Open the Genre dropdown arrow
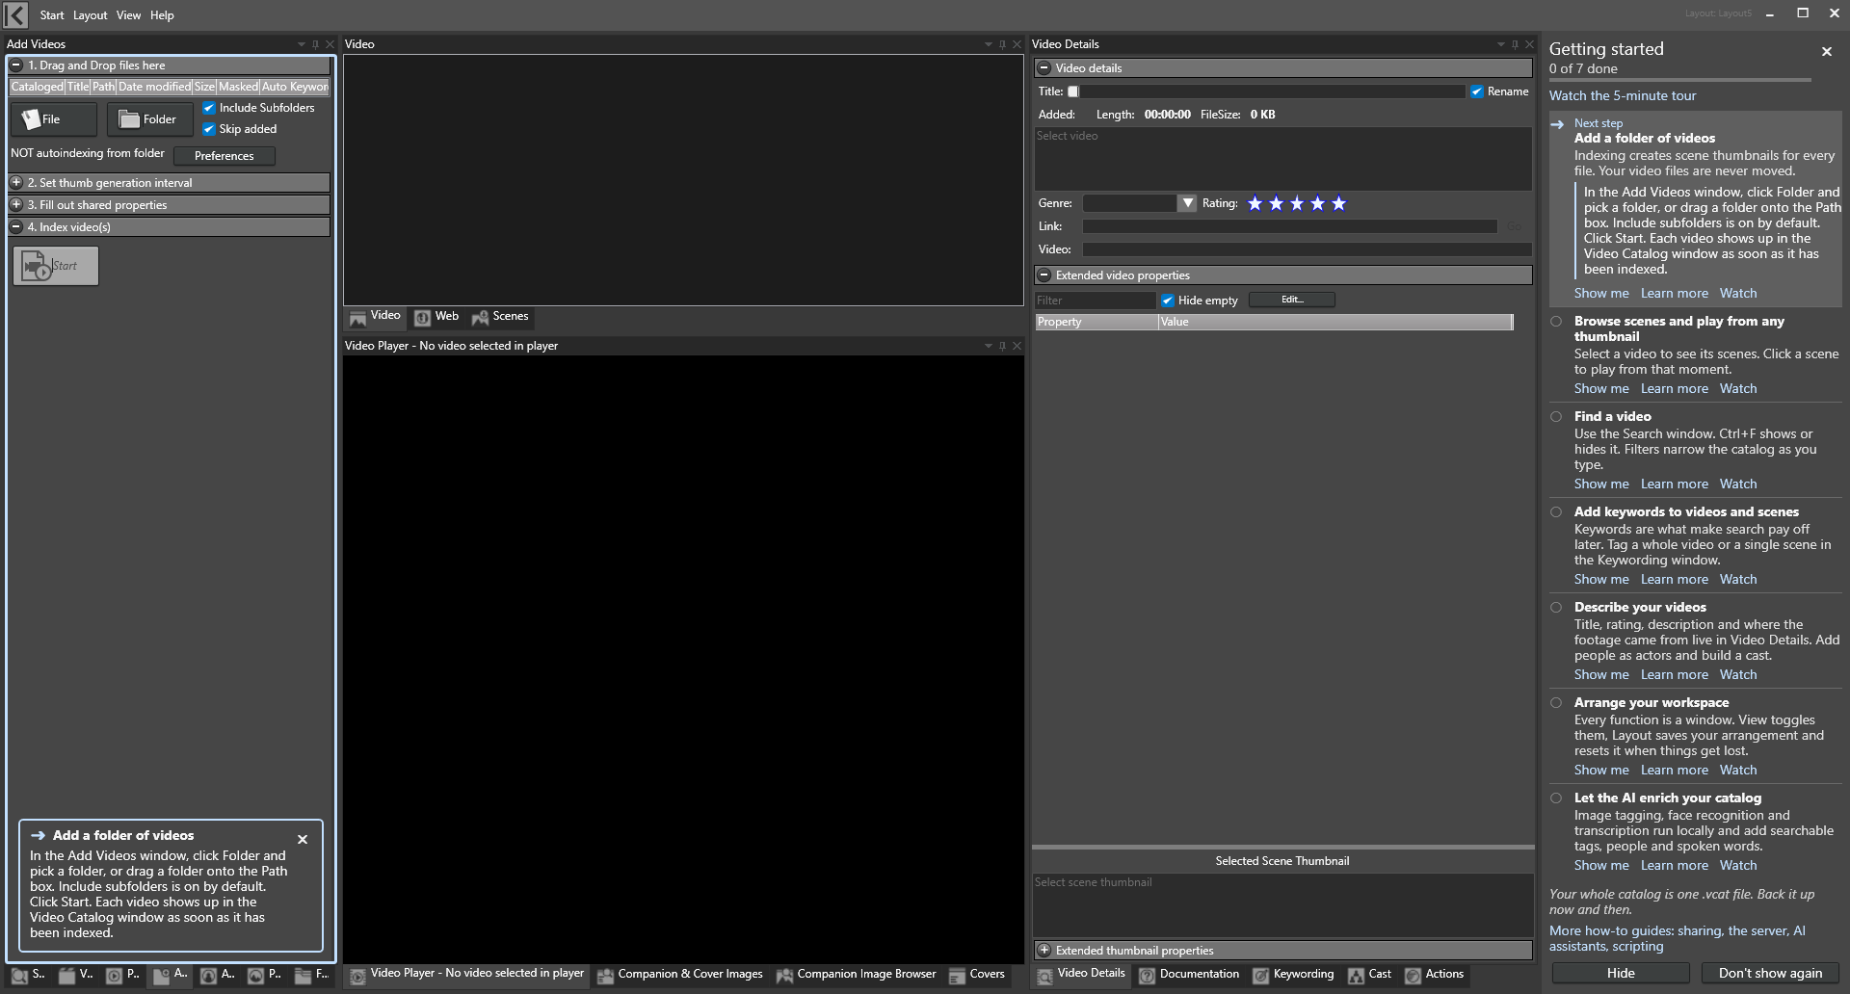Viewport: 1850px width, 994px height. point(1187,203)
